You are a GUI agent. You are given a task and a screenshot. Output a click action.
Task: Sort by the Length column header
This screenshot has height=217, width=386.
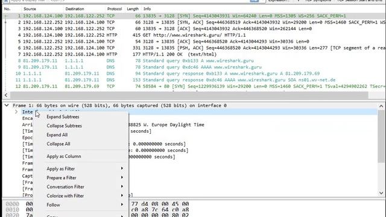tap(133, 9)
